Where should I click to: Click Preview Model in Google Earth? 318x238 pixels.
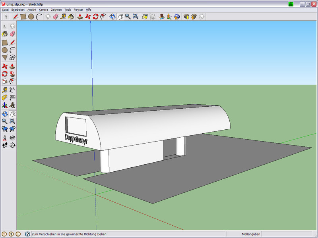[x=177, y=17]
